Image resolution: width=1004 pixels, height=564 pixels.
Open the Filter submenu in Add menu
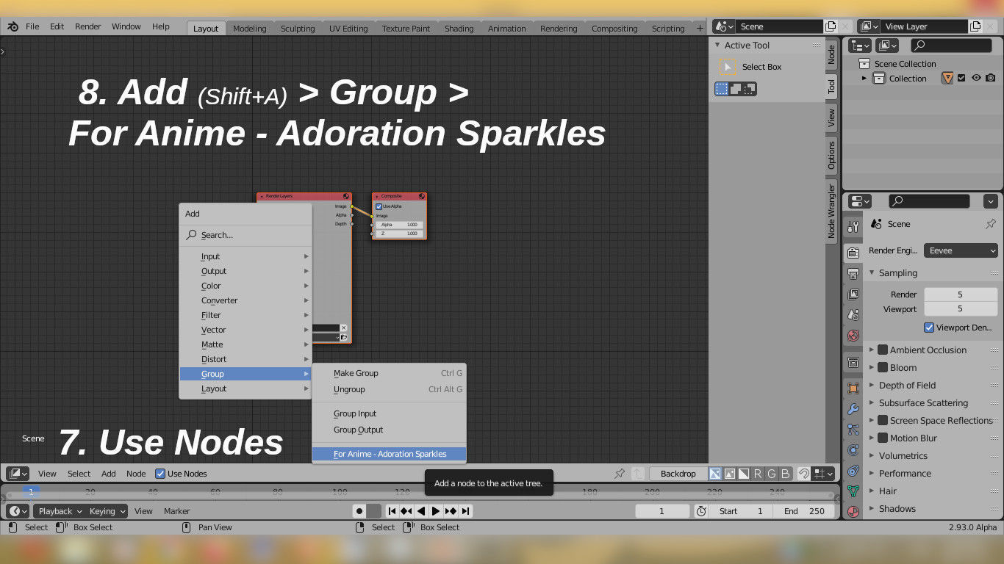point(245,315)
